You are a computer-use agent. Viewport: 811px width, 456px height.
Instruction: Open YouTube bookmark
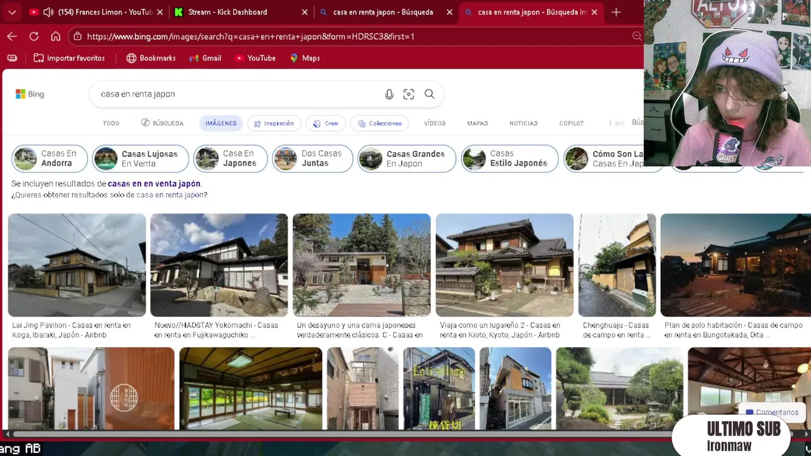click(255, 58)
